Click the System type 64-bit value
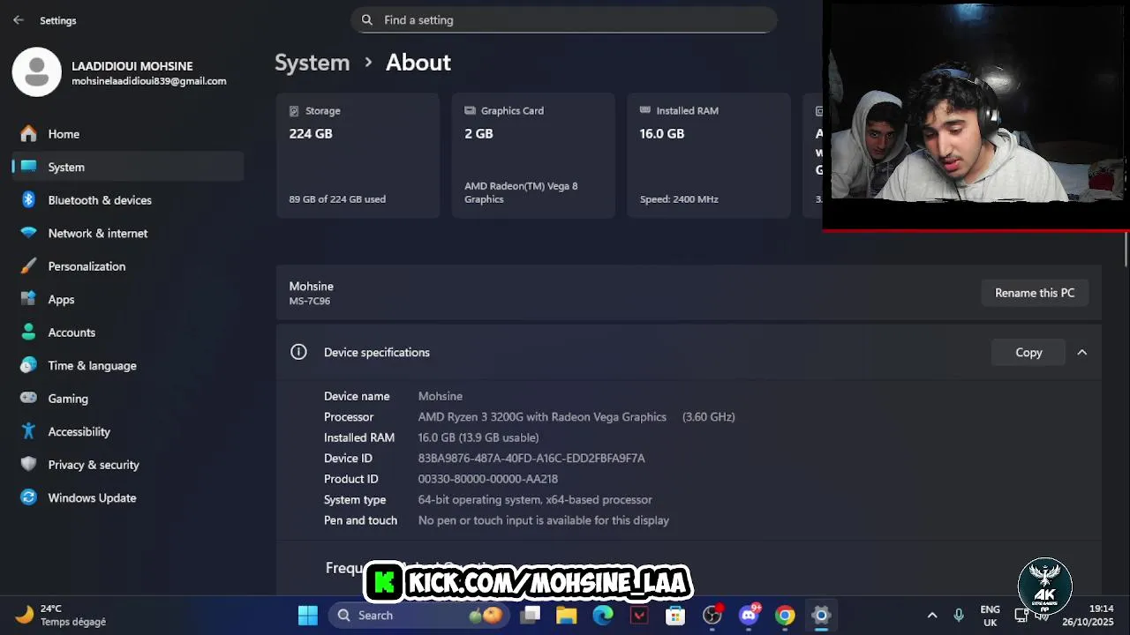 pyautogui.click(x=535, y=500)
